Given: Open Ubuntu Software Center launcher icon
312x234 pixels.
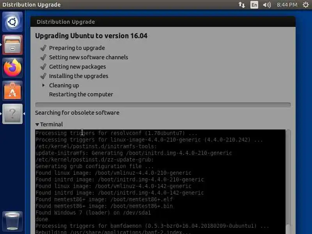Looking at the screenshot, I should tap(12, 91).
